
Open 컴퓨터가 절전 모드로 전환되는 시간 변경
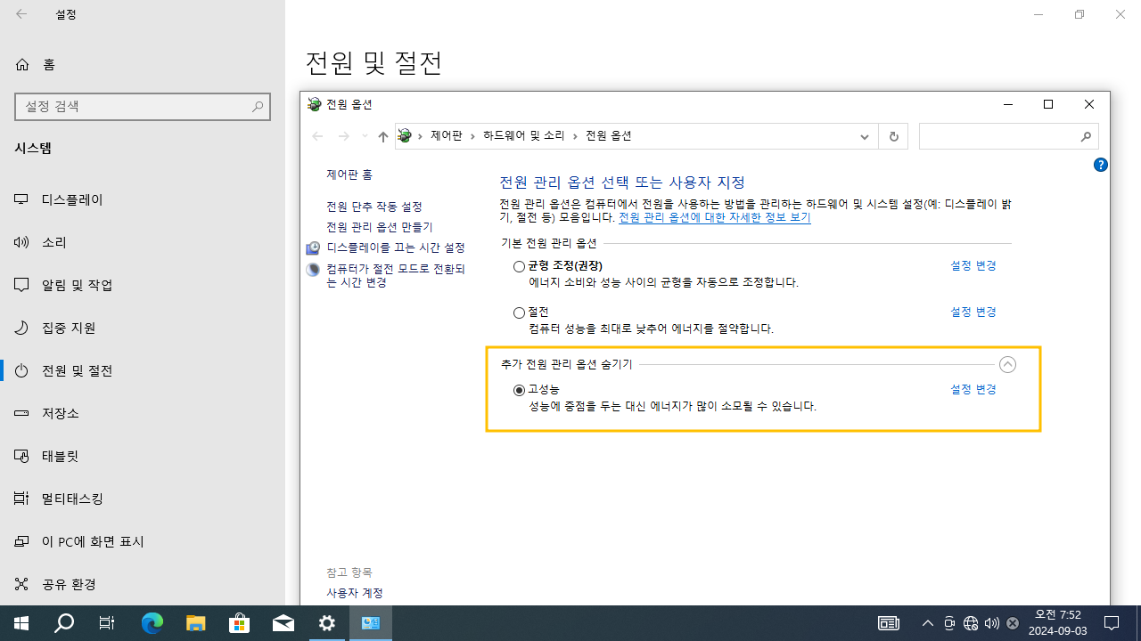tap(396, 275)
